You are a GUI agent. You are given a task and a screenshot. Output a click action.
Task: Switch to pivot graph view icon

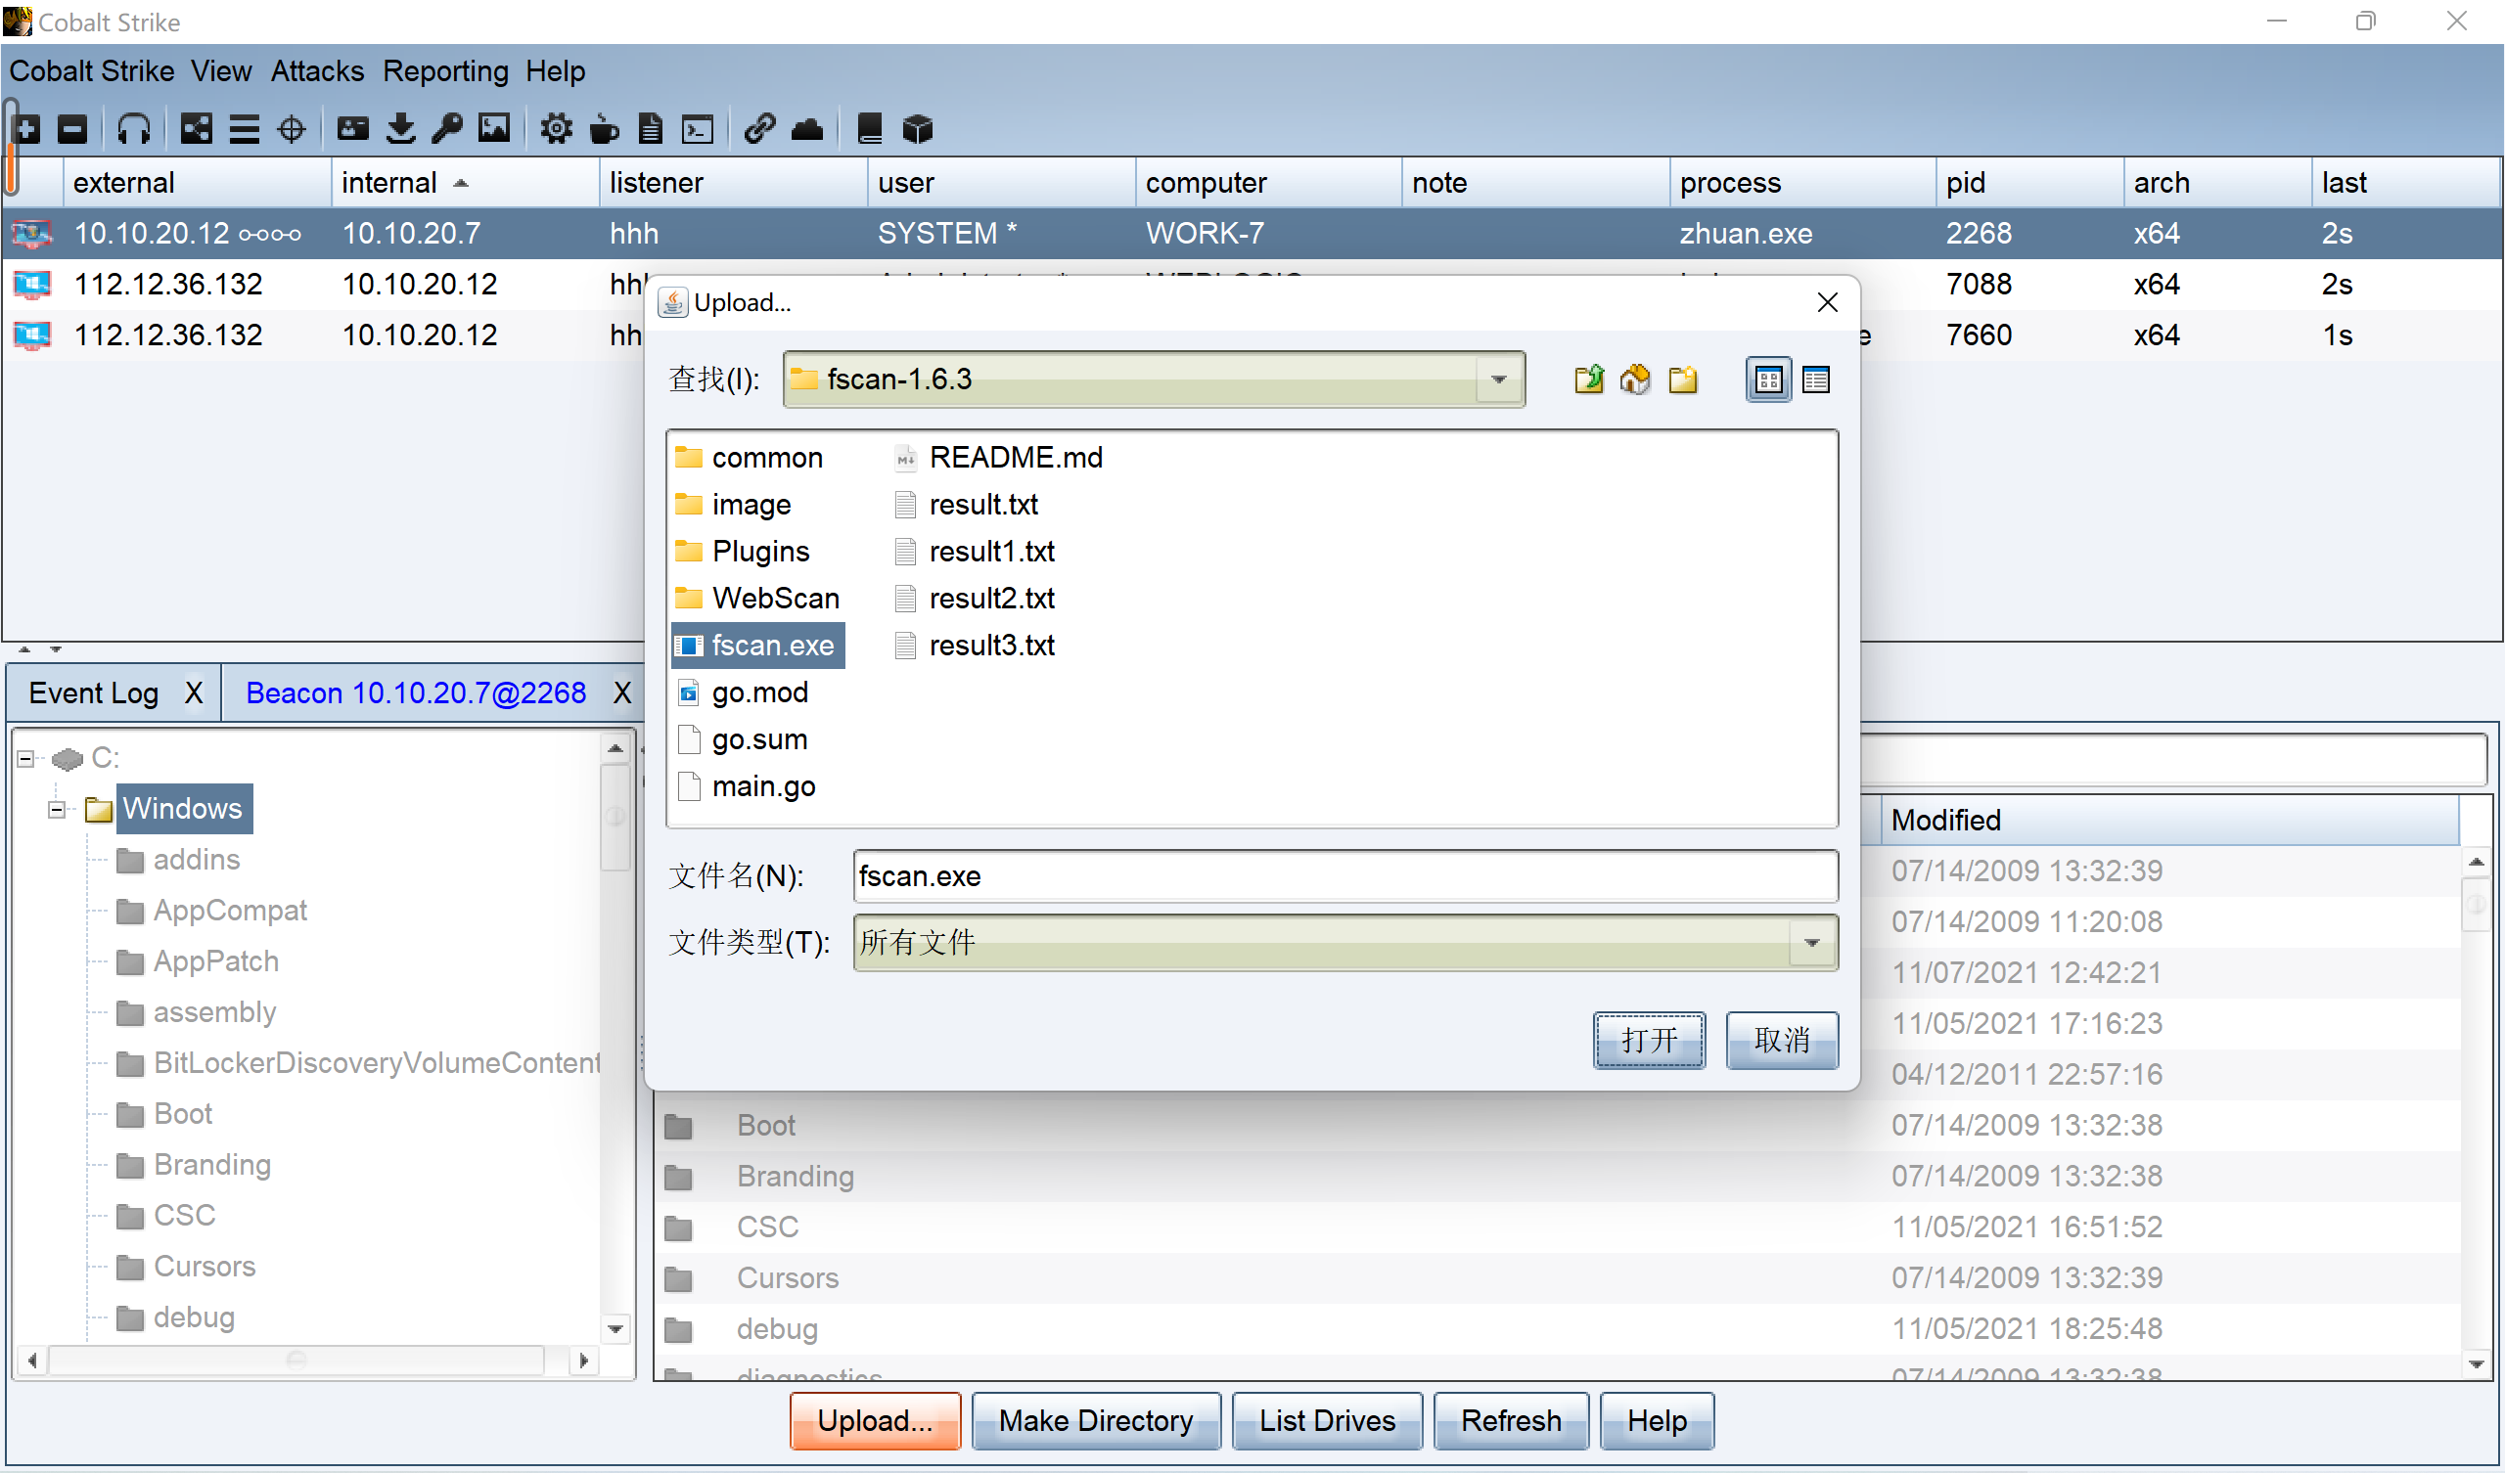tap(196, 129)
